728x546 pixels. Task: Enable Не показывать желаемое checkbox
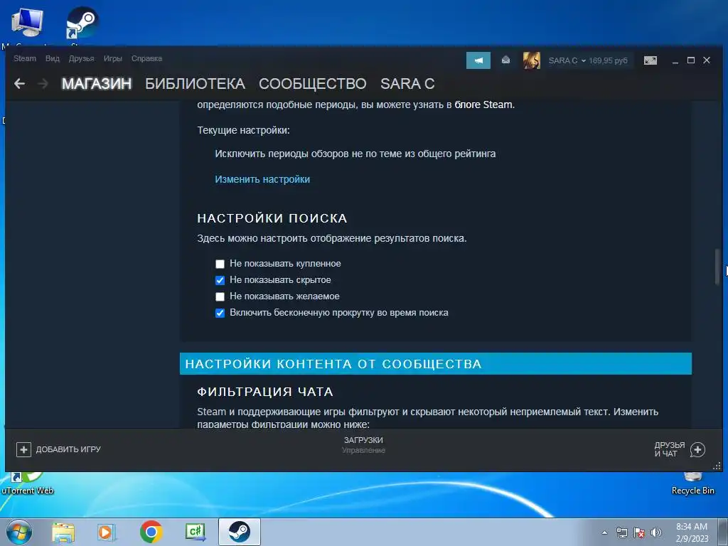point(220,296)
